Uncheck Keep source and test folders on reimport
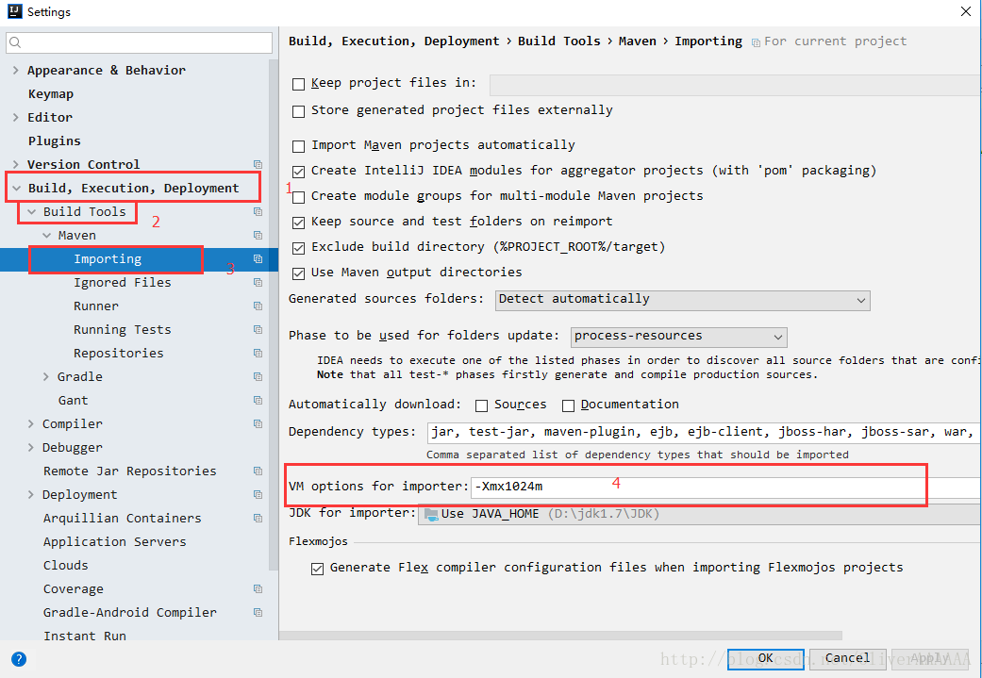This screenshot has width=982, height=678. click(x=299, y=223)
